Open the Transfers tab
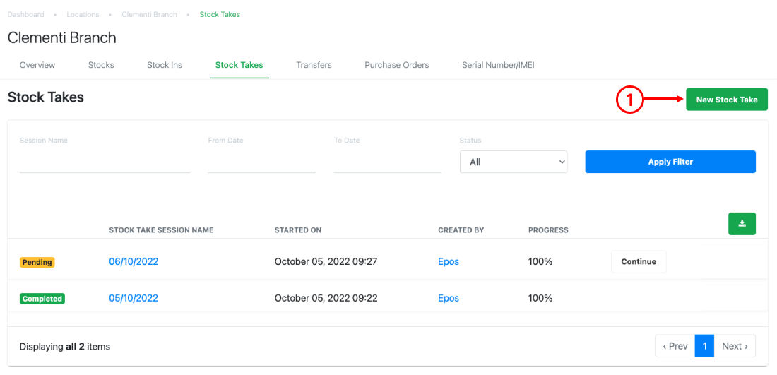Viewport: 777px width, 375px height. coord(314,65)
